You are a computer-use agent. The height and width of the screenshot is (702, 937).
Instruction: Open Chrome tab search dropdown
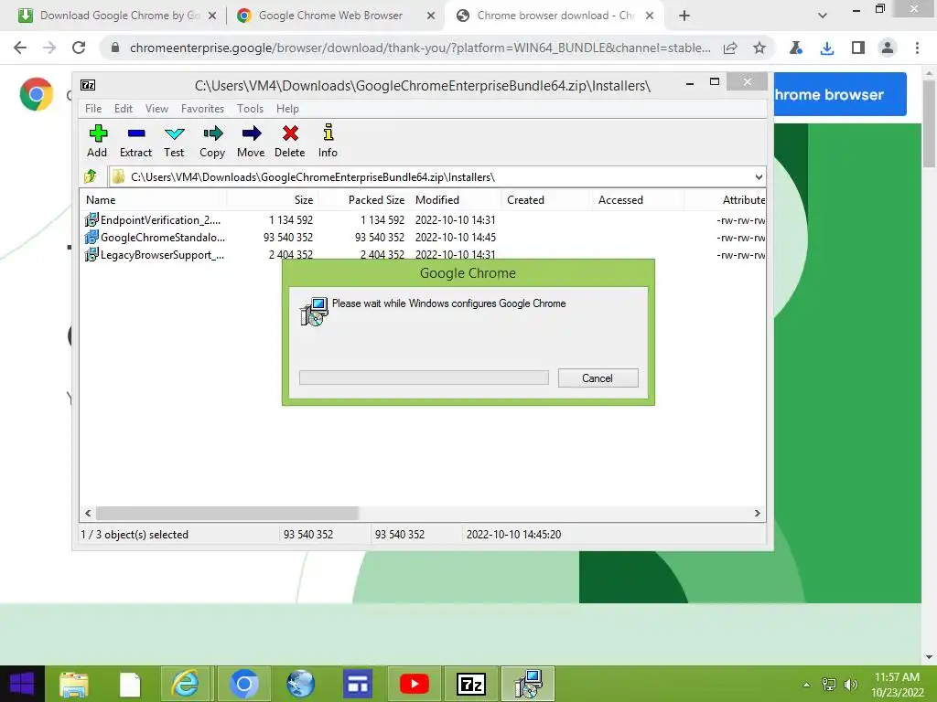pos(823,16)
